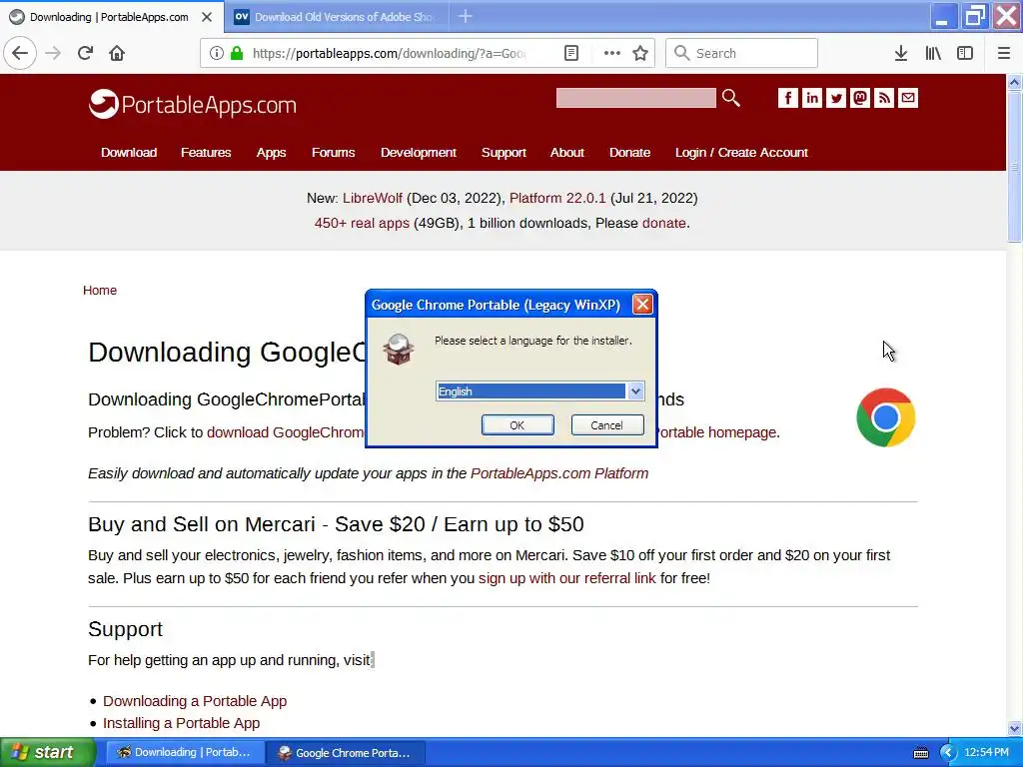Open the Forums menu item
1023x767 pixels.
(x=333, y=153)
